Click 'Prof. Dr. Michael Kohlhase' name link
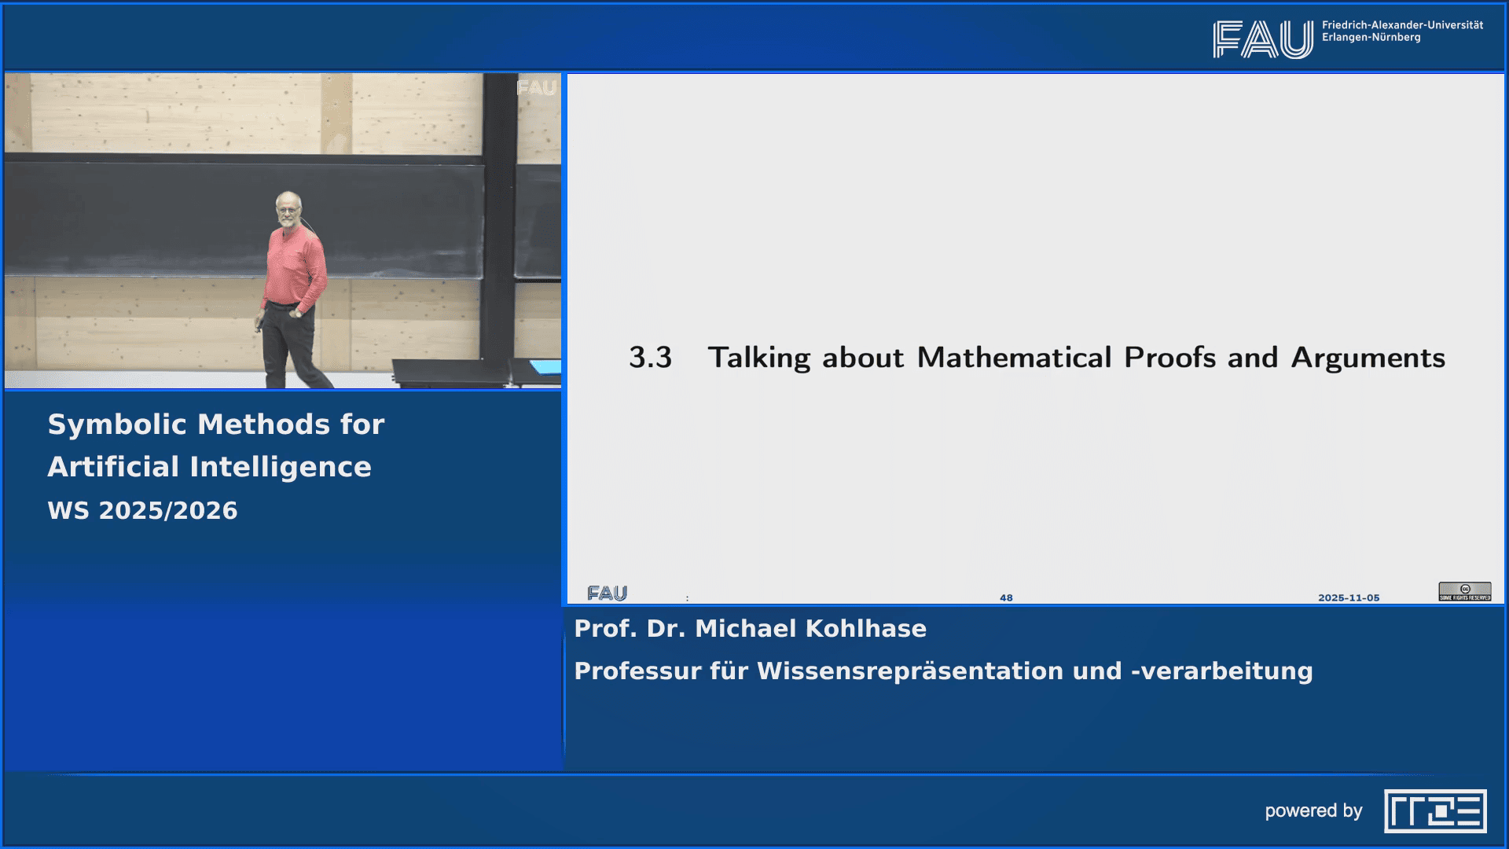 click(x=750, y=629)
